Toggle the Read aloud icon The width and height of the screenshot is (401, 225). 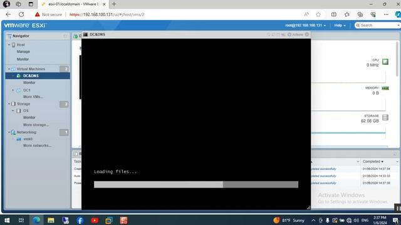pyautogui.click(x=306, y=14)
